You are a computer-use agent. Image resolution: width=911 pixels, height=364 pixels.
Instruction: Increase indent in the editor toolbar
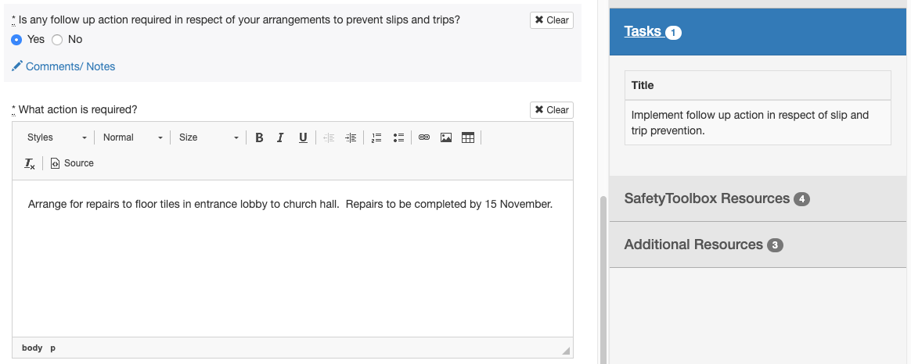click(351, 137)
